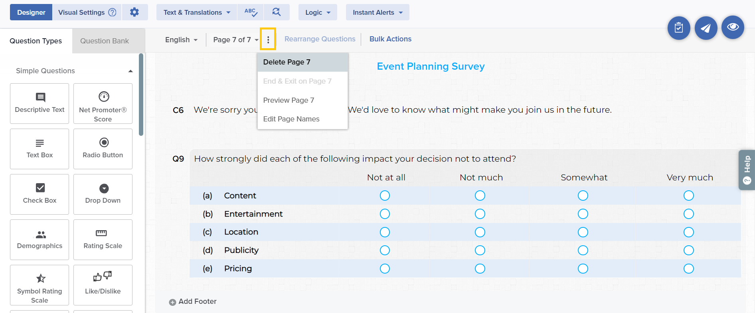Add a Symbol Rating Scale question
This screenshot has width=755, height=313.
tap(40, 285)
